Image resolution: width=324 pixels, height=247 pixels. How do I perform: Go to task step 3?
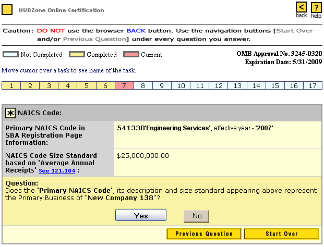[49, 85]
